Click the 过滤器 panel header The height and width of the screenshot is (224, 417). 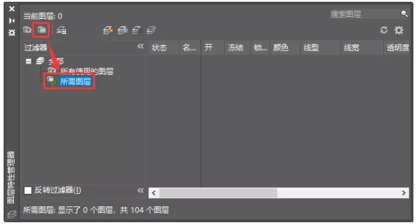click(36, 48)
